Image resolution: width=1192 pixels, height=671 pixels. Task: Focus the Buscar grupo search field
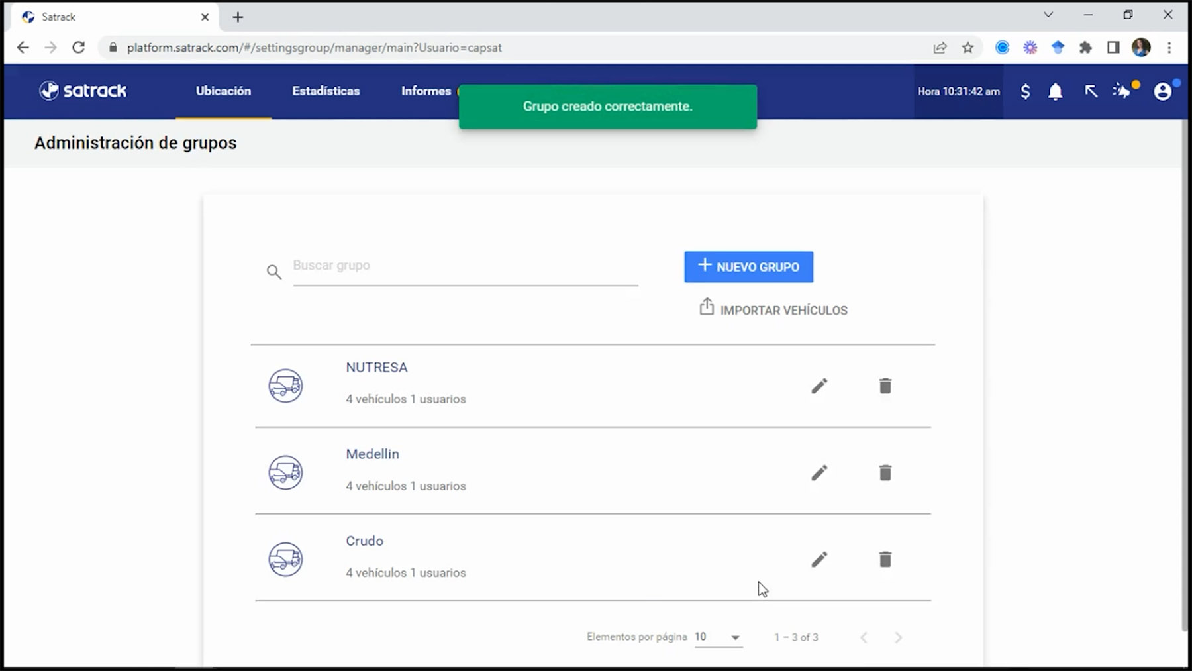465,266
